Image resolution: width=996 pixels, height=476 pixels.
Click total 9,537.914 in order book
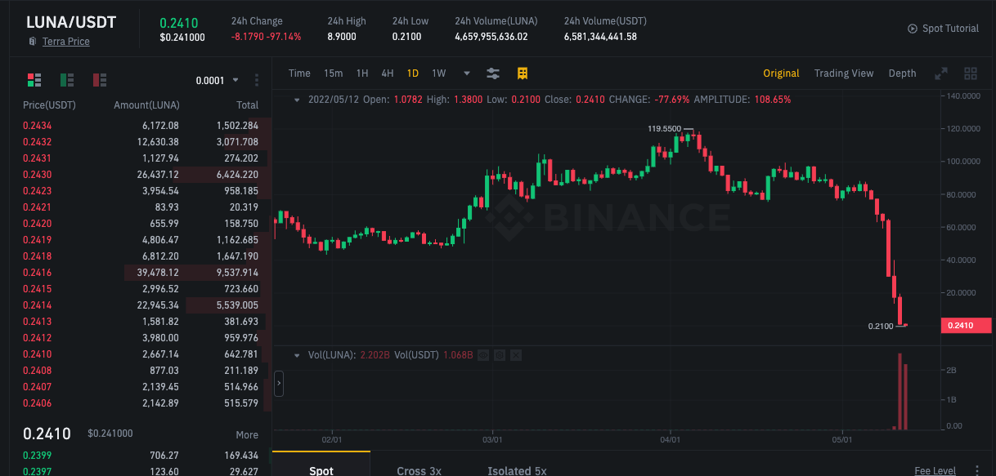click(237, 273)
